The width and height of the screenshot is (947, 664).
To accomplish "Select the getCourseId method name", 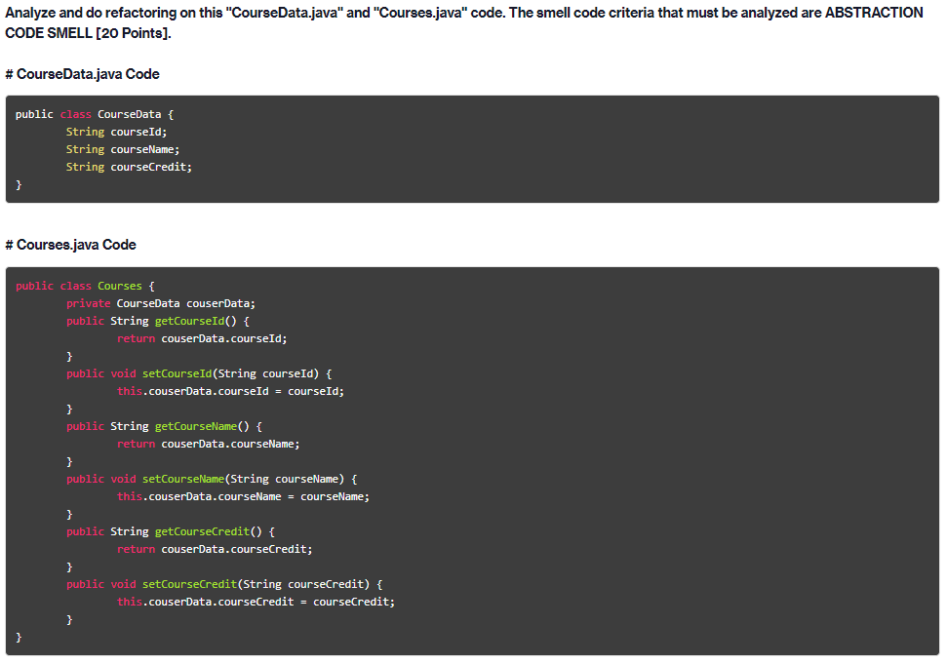I will coord(192,320).
